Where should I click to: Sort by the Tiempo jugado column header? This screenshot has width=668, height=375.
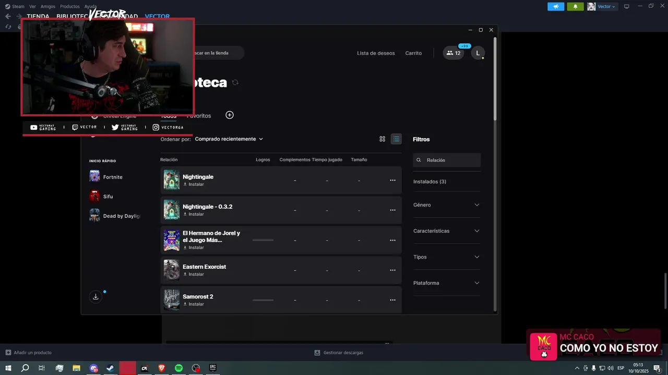click(x=327, y=160)
